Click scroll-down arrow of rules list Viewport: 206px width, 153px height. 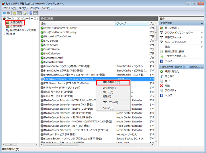point(156,141)
